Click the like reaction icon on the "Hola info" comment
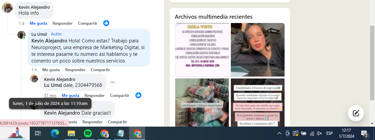Screen dimensions: 375x140 tap(106, 23)
